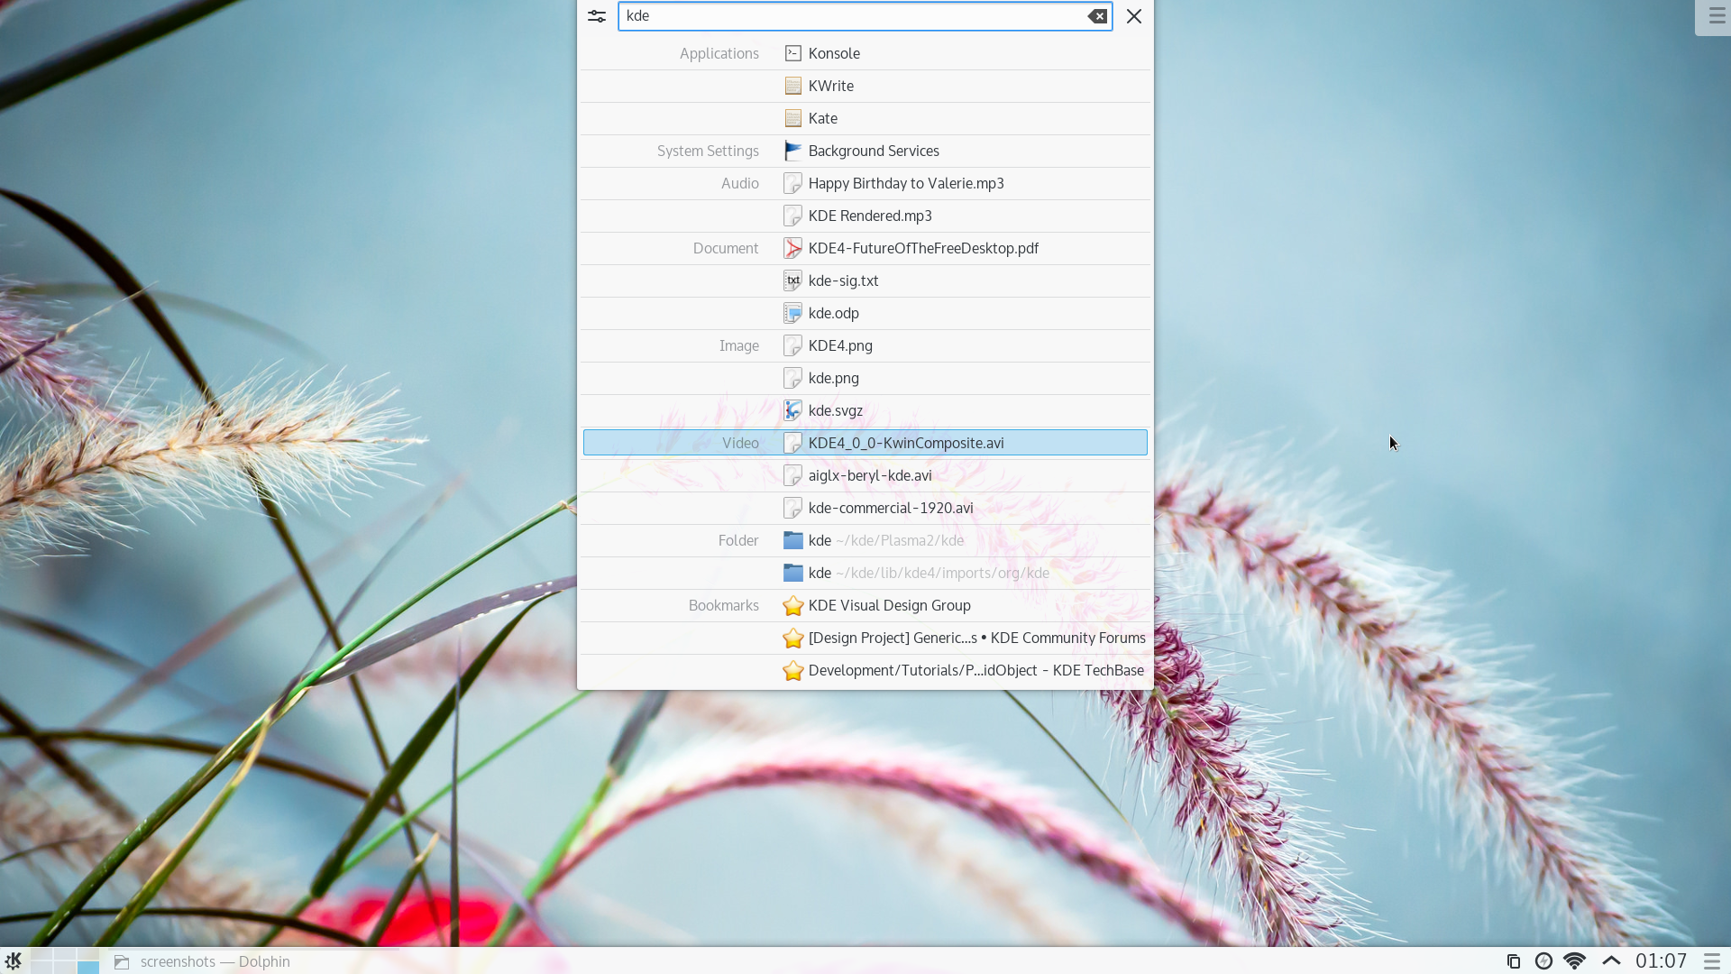
Task: Clear the search query with backspace icon
Action: click(1096, 15)
